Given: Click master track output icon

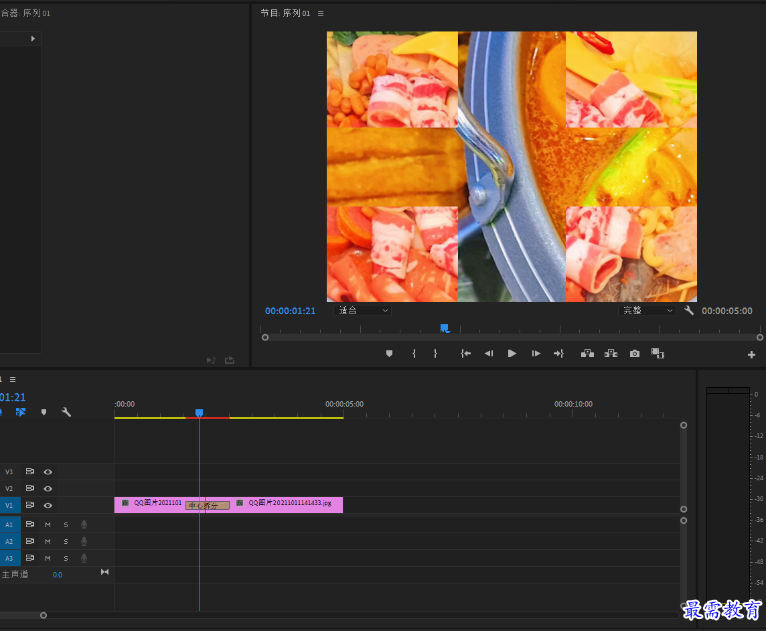Looking at the screenshot, I should 104,572.
